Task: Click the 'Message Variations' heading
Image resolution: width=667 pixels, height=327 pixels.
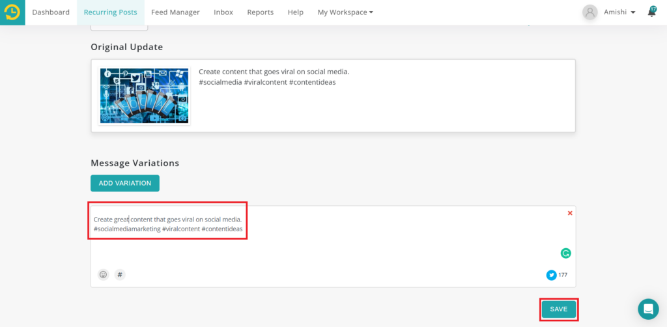Action: (x=135, y=163)
